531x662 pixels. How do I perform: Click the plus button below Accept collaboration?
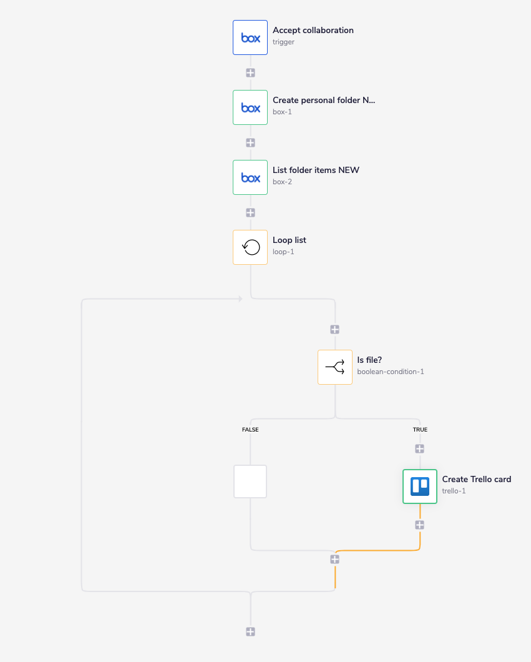pyautogui.click(x=250, y=72)
